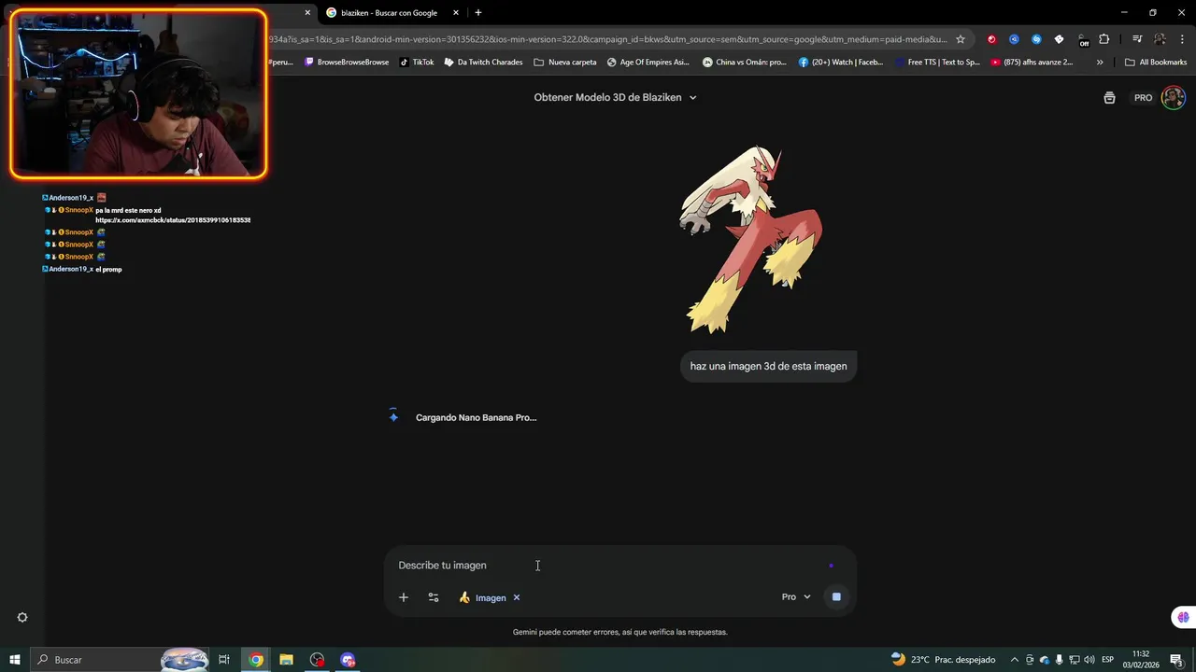Open the '(20+) Watch | Faceb...' bookmark
This screenshot has width=1196, height=672.
click(x=841, y=63)
